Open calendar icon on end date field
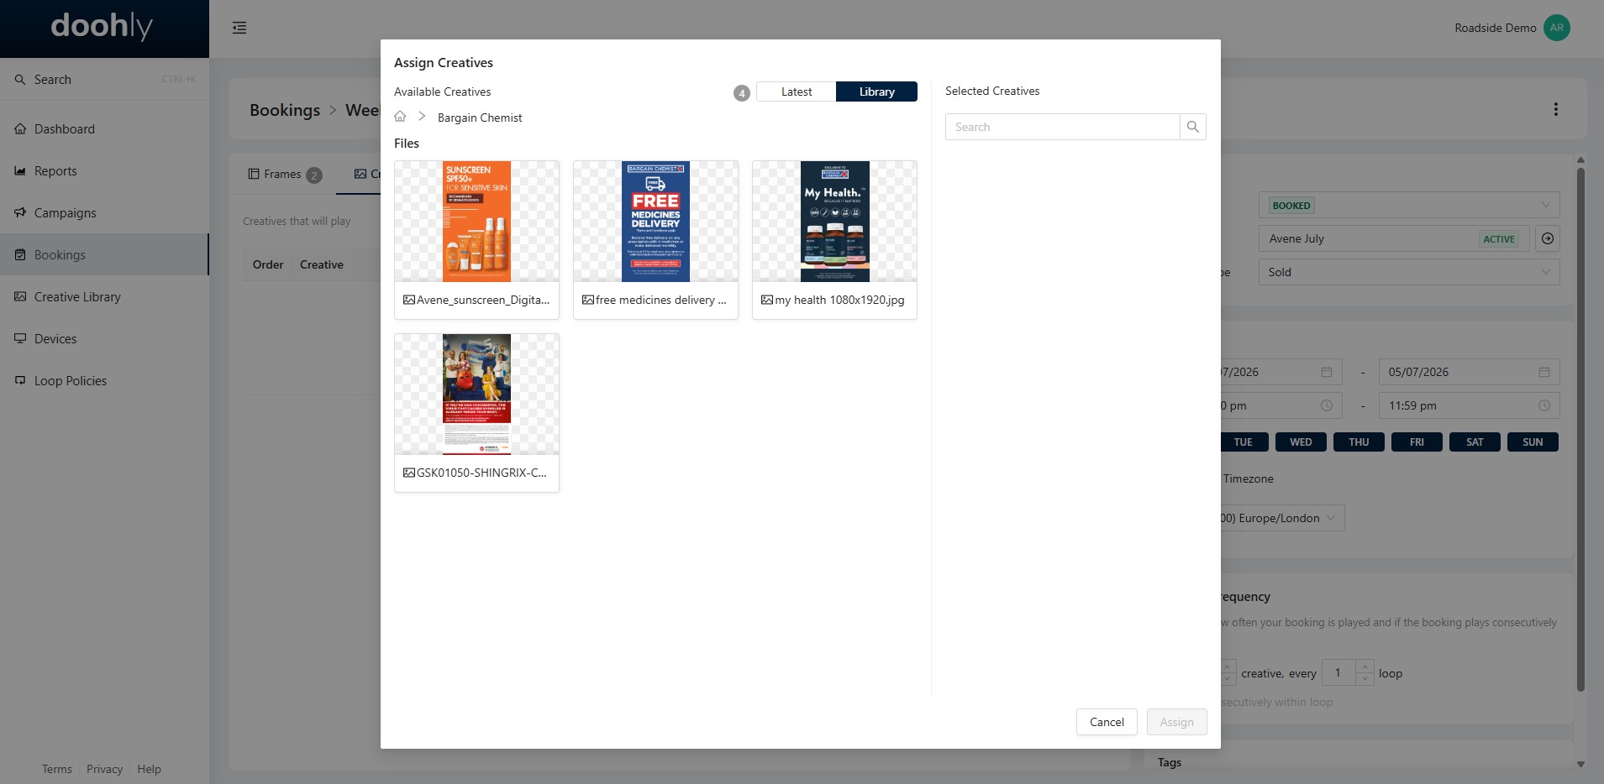Viewport: 1604px width, 784px height. pos(1544,372)
